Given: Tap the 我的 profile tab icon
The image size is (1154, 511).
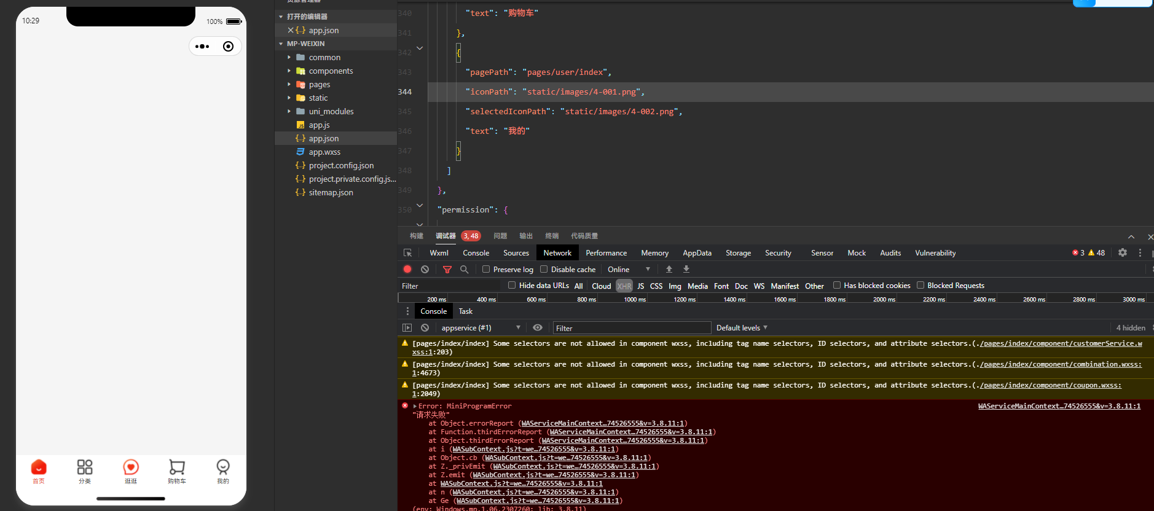Looking at the screenshot, I should coord(223,467).
